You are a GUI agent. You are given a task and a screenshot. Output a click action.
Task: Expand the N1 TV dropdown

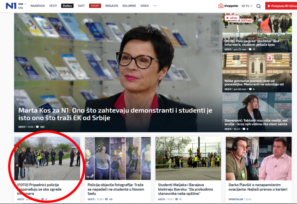(247, 6)
